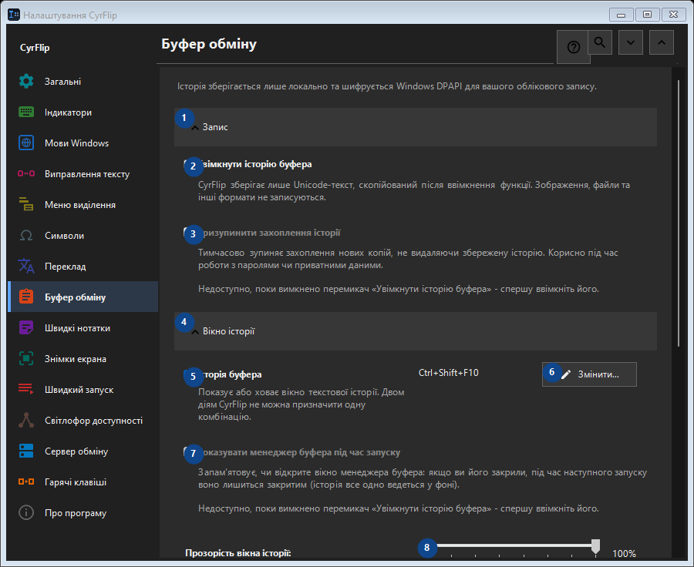Open the Про програму page
Screen dimensions: 694x567
point(83,513)
